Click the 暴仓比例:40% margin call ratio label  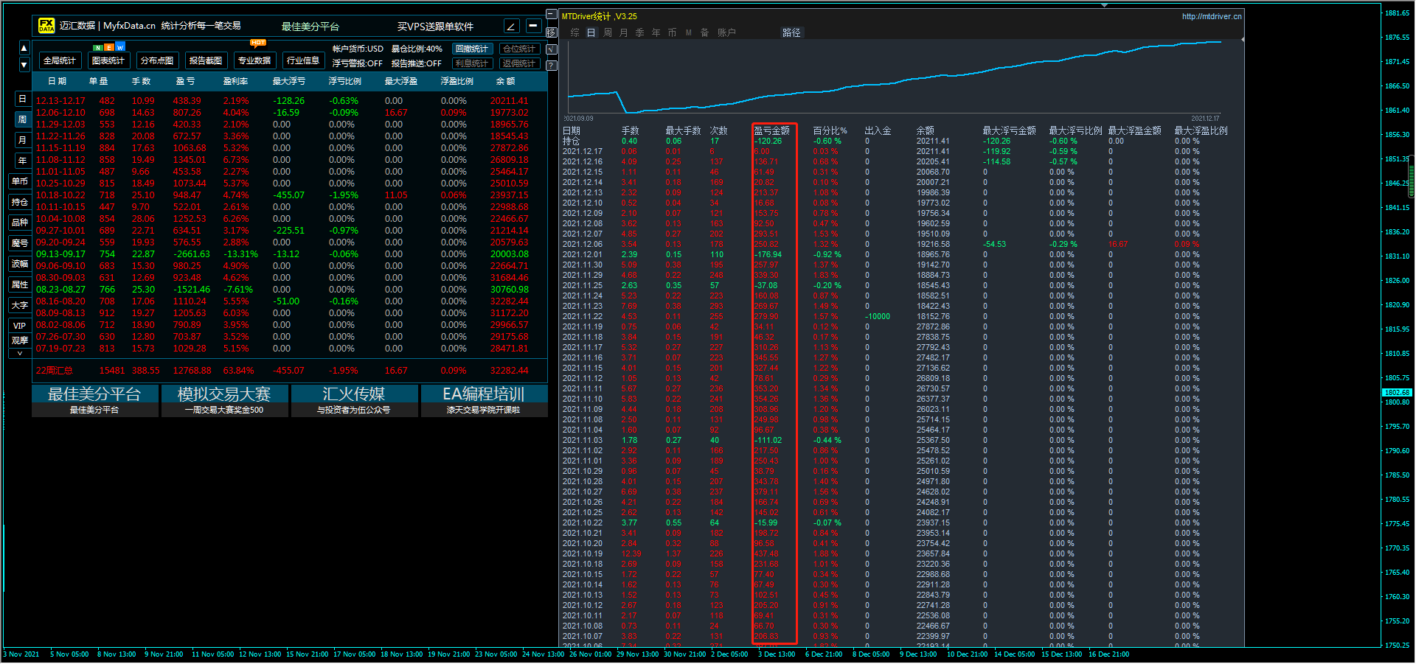click(417, 49)
